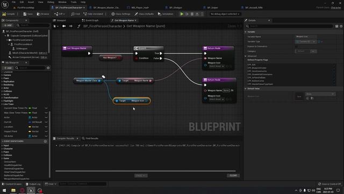The width and height of the screenshot is (344, 194).
Task: Open My Blueprint panel settings gear
Action: tap(48, 68)
